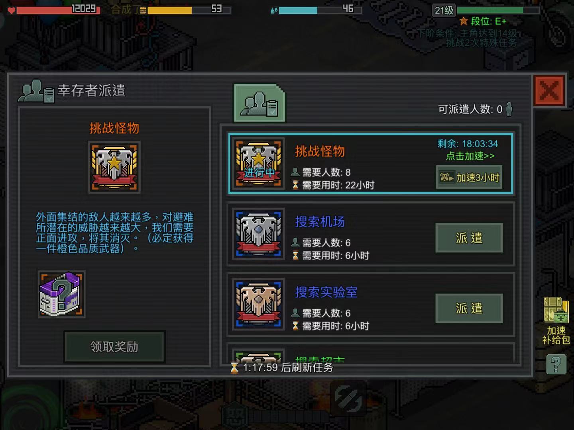Click the red heart health bar
Viewport: 574px width, 430px height.
coord(54,10)
